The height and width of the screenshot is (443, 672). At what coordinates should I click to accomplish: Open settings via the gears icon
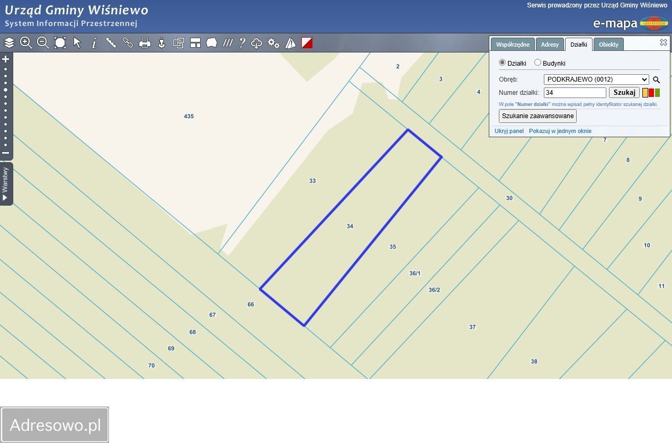pos(273,43)
